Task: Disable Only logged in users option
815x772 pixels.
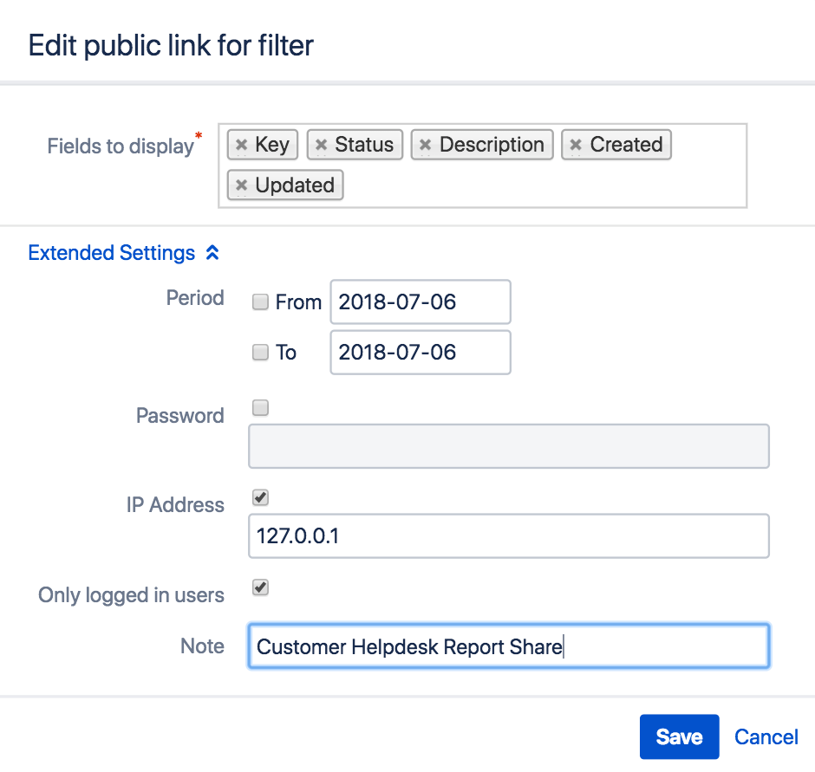Action: 260,588
